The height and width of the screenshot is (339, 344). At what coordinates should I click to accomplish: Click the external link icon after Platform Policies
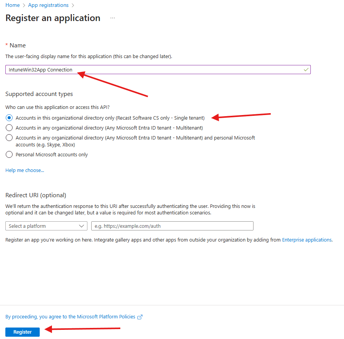[140, 317]
